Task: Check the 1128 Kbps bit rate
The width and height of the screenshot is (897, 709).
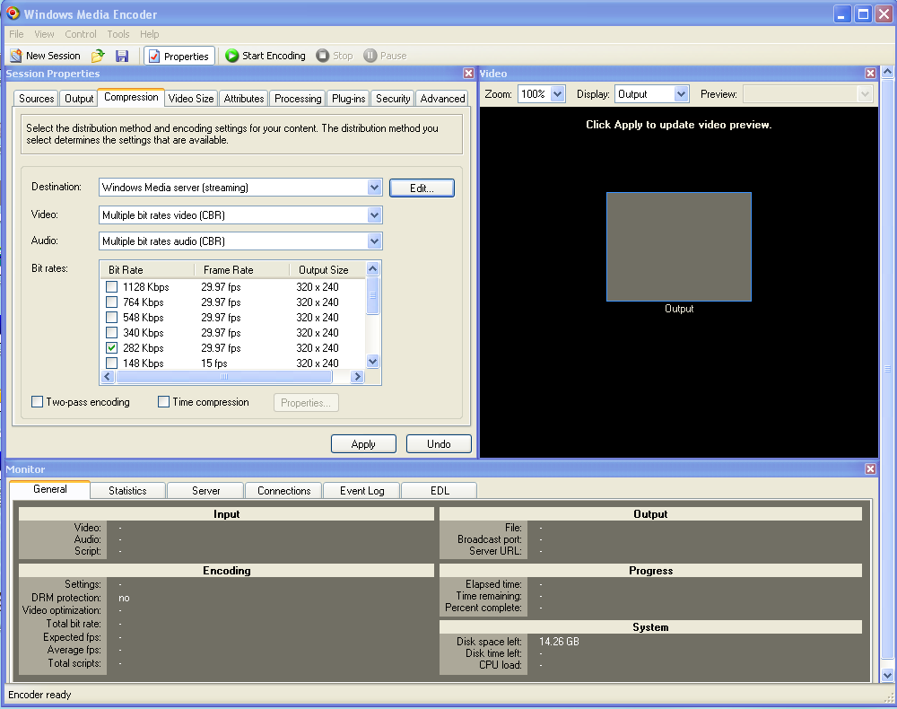Action: coord(111,286)
